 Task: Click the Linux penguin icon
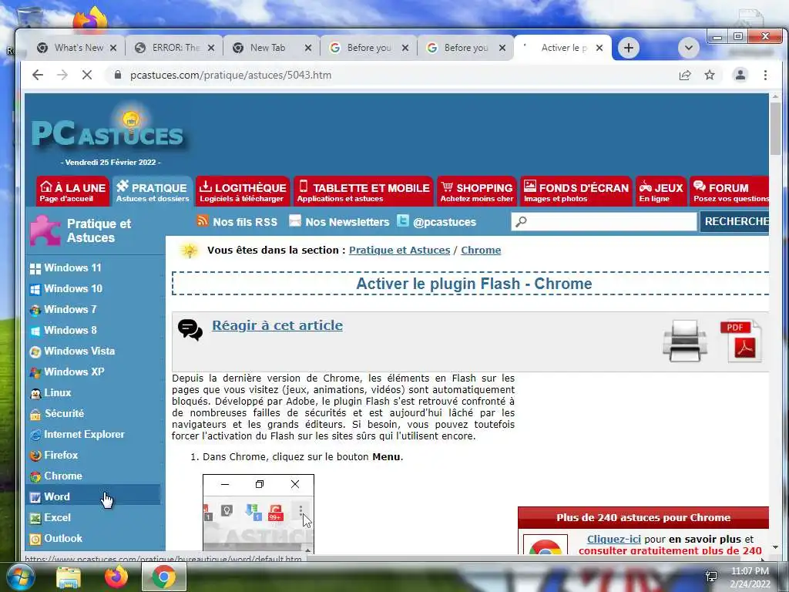click(35, 393)
